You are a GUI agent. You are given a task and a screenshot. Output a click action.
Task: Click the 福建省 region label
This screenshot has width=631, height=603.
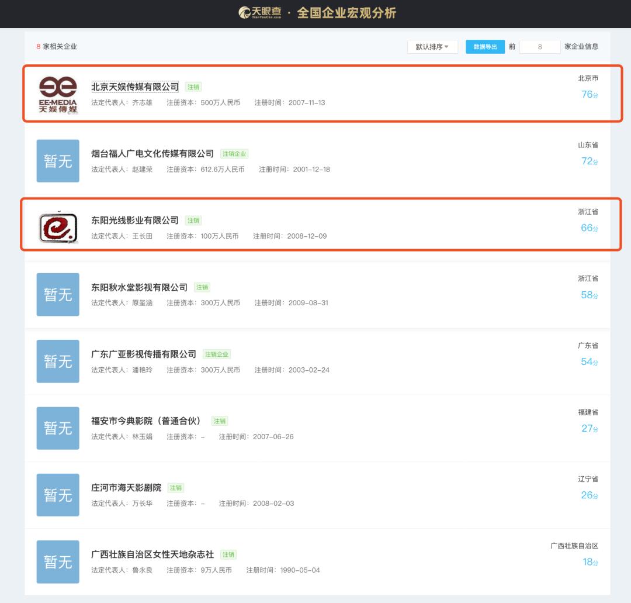click(x=588, y=412)
